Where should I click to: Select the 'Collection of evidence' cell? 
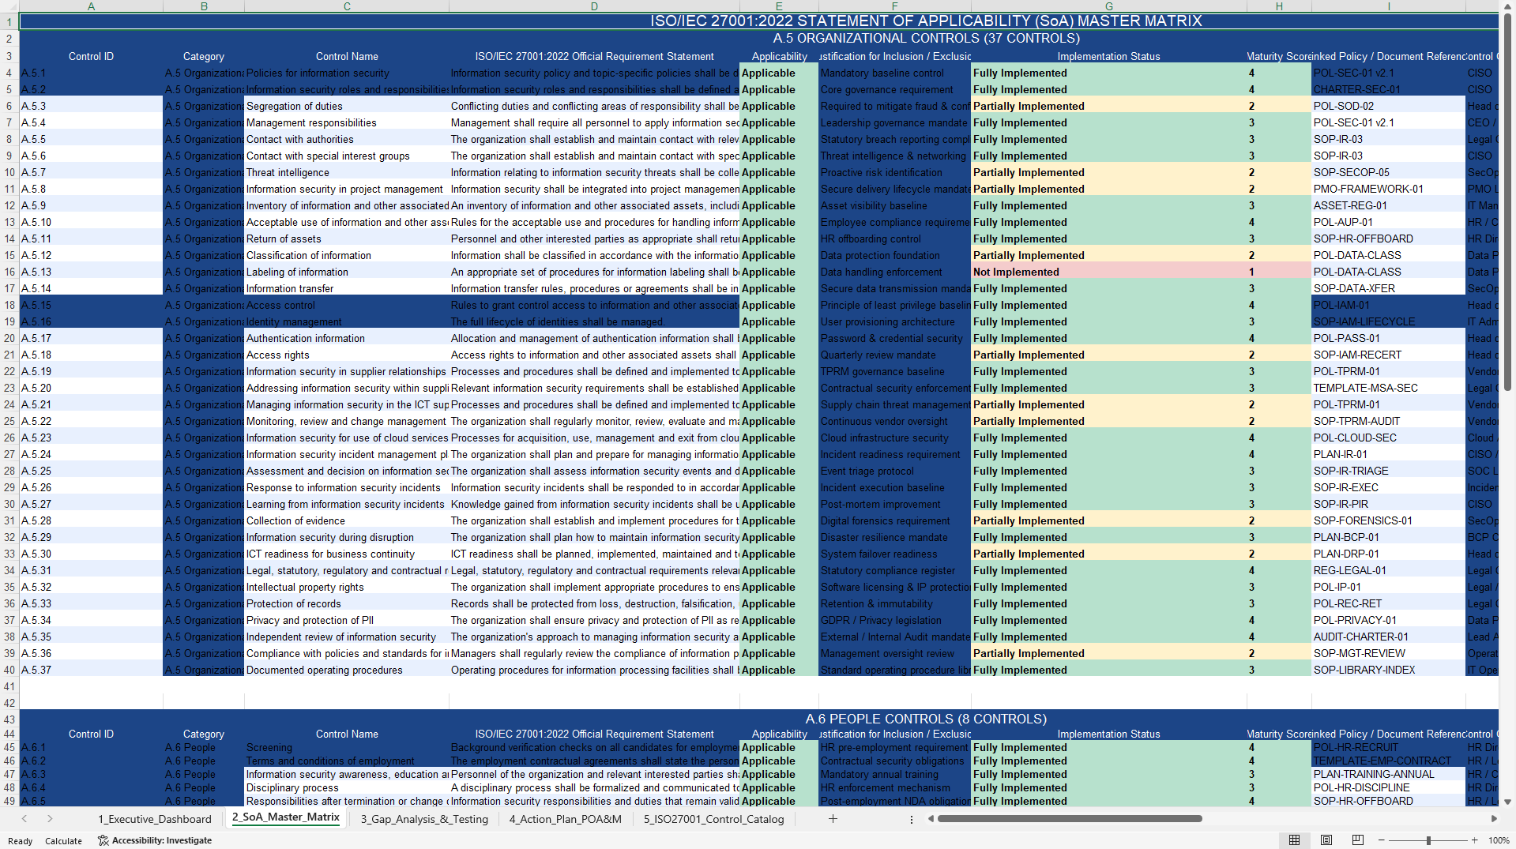click(x=347, y=520)
